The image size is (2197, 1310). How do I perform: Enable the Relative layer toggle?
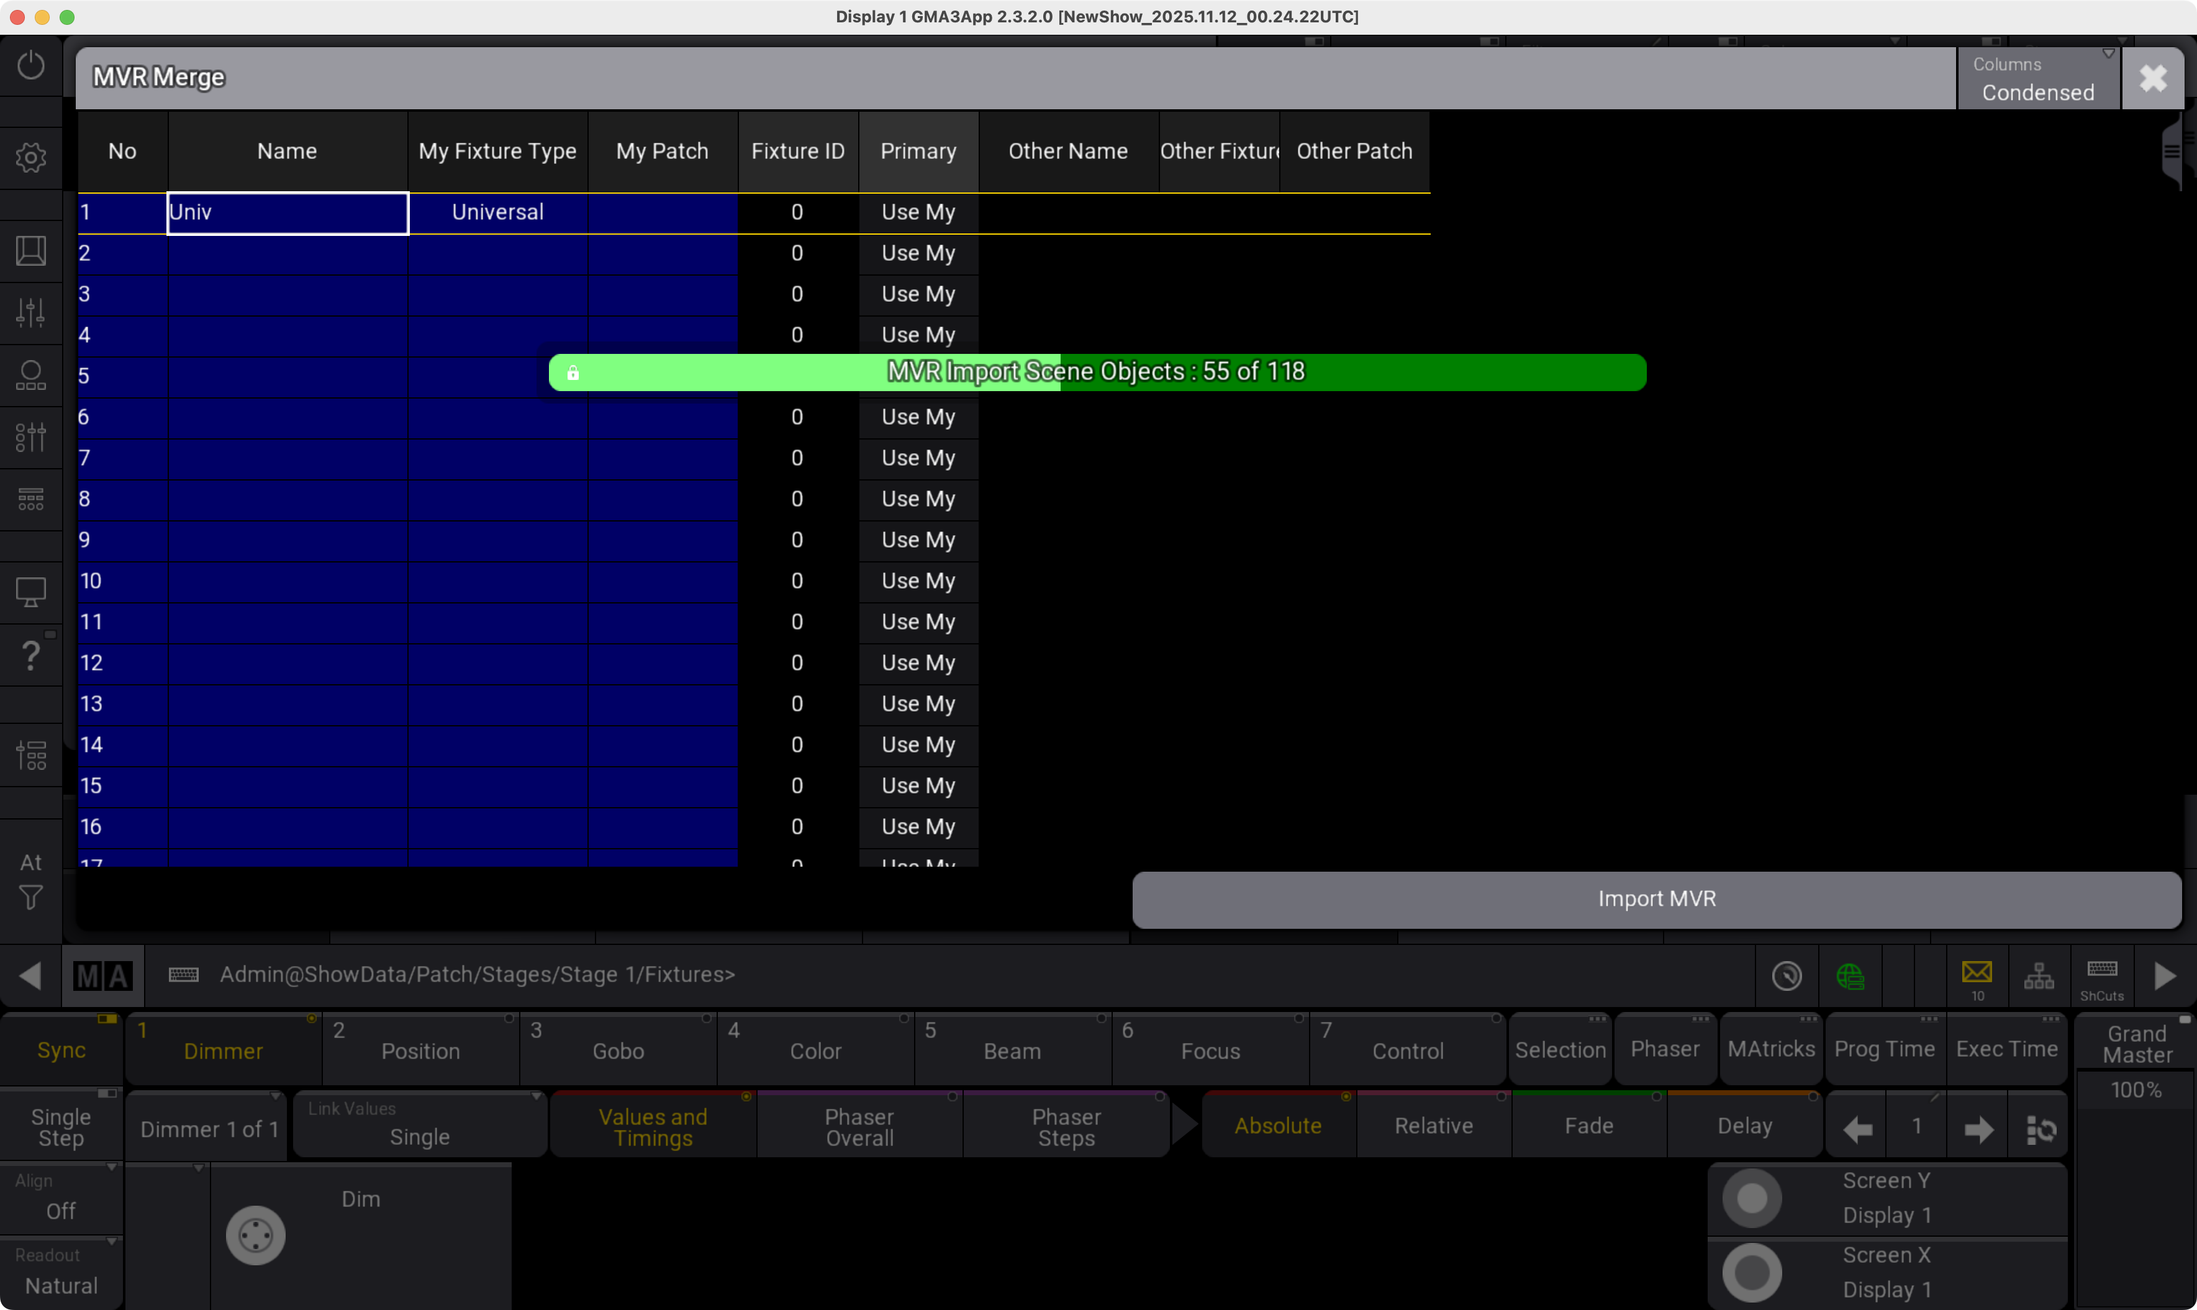[x=1433, y=1126]
